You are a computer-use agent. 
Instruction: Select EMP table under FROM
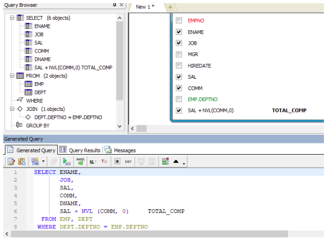(39, 84)
